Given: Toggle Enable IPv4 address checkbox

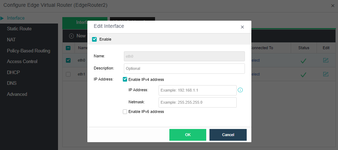Looking at the screenshot, I should (x=125, y=79).
